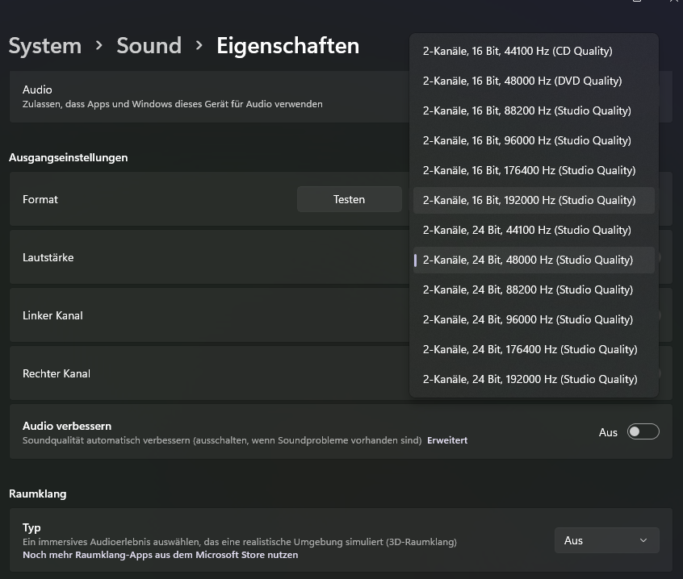This screenshot has width=683, height=579.
Task: Pick 24 Bit, 44100 Hz Studio Quality
Action: point(526,230)
